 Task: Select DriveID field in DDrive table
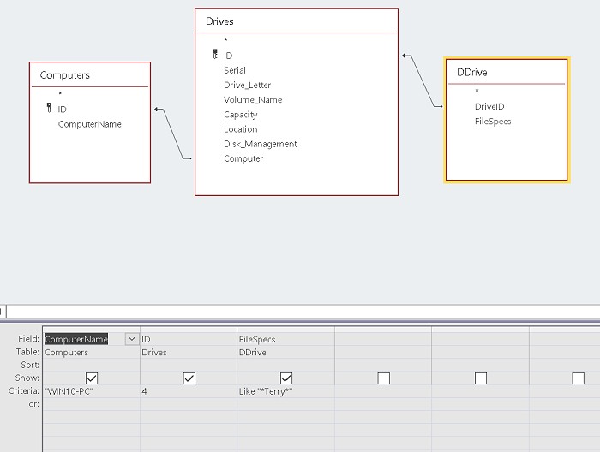(x=489, y=106)
